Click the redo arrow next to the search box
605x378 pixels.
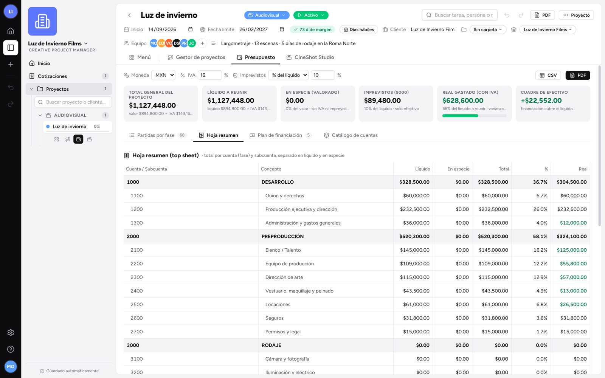coord(521,15)
